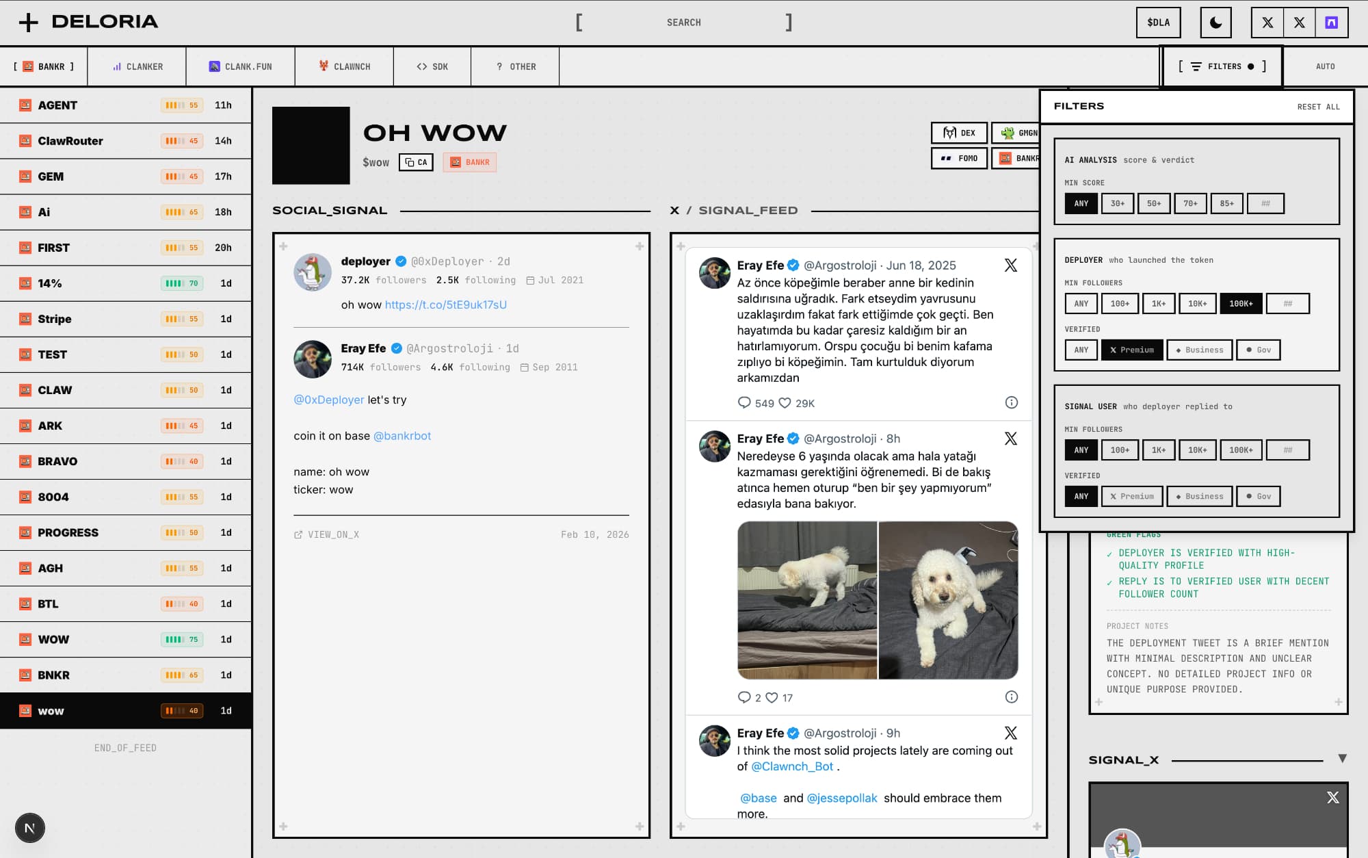
Task: Switch to the CLANKER tab
Action: point(136,66)
